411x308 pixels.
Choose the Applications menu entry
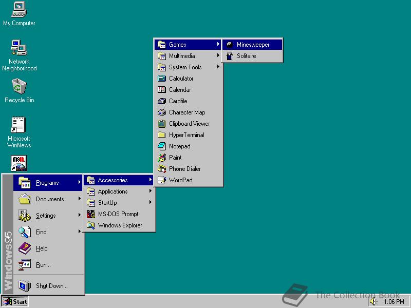(x=119, y=191)
